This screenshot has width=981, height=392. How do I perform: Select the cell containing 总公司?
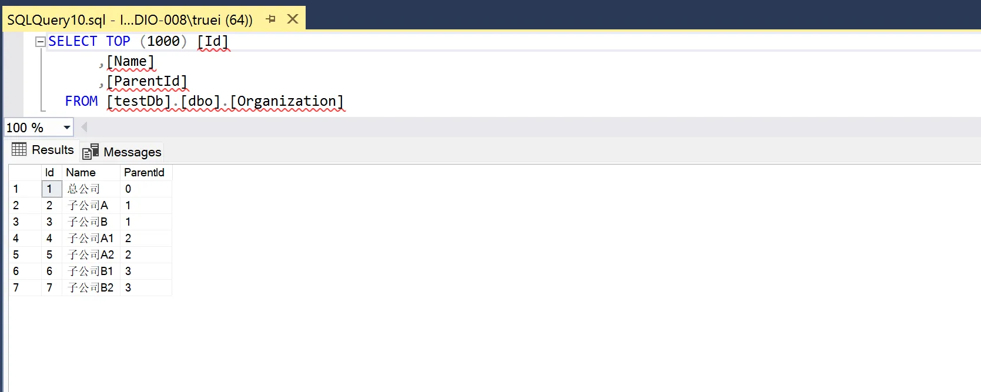coord(91,189)
